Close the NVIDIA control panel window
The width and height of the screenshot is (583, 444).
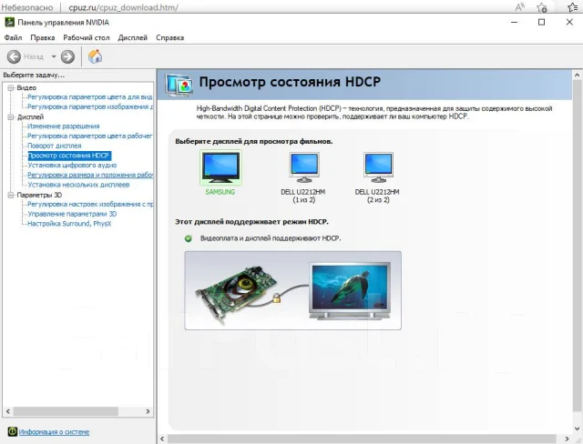point(569,22)
